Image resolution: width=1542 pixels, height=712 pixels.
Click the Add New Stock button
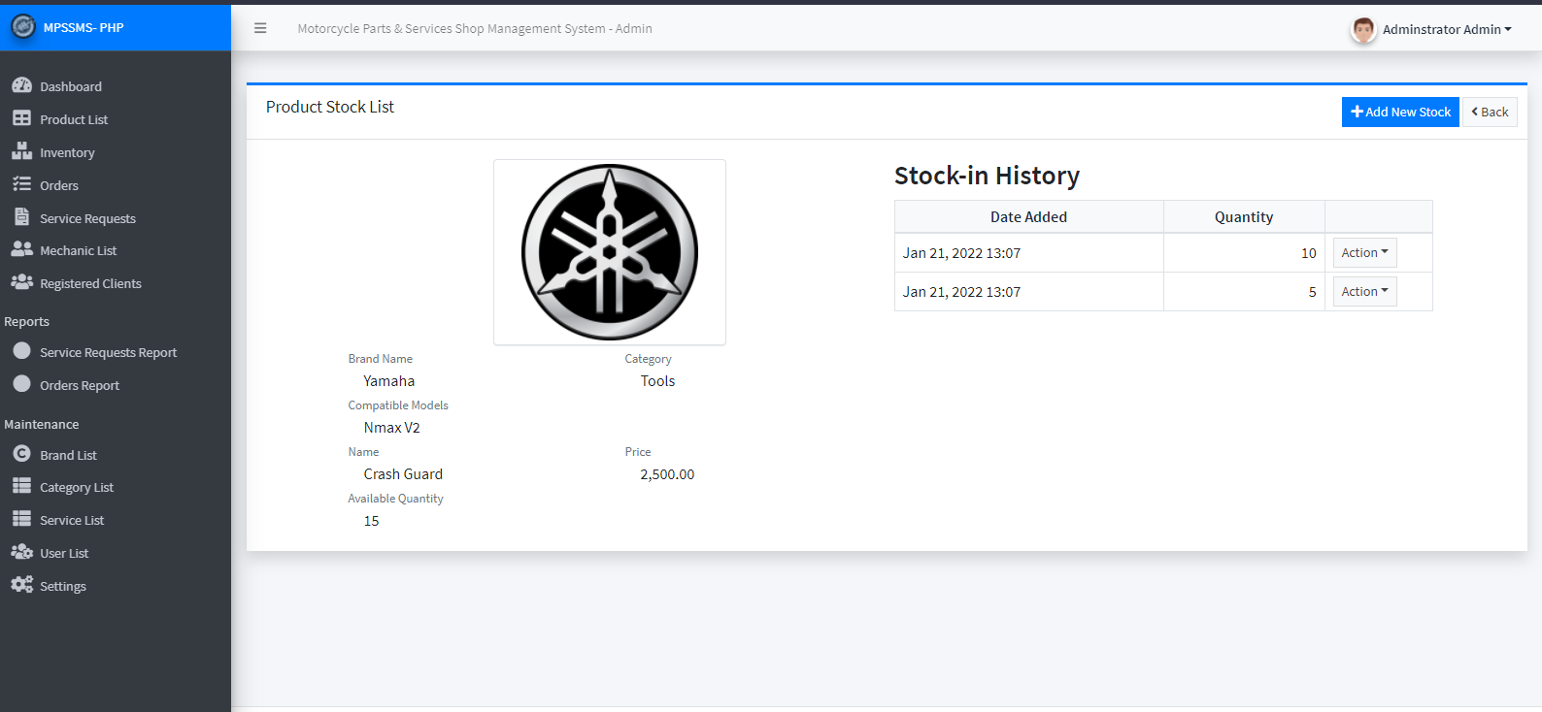(x=1400, y=112)
